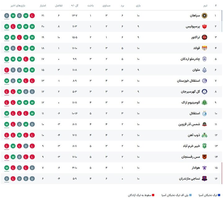The height and width of the screenshot is (198, 223).
Task: Click the Tractor team logo
Action: (204, 37)
